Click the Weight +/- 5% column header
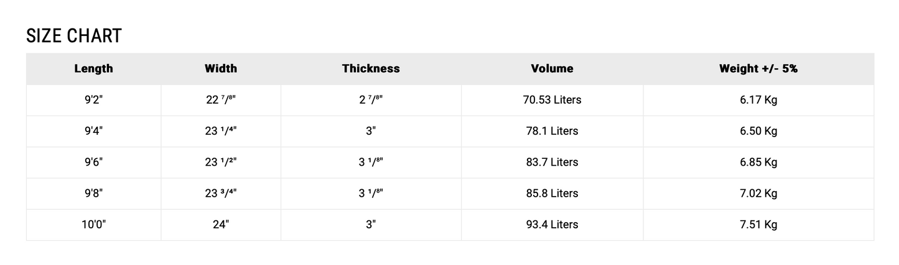This screenshot has width=899, height=265. click(x=758, y=68)
